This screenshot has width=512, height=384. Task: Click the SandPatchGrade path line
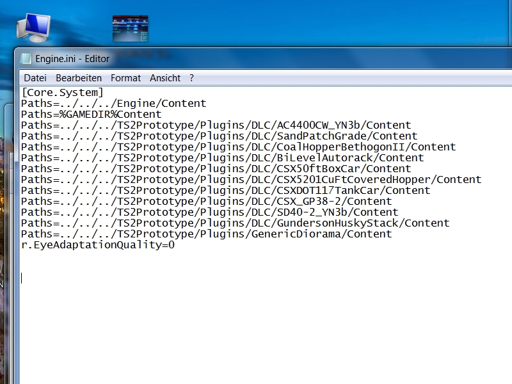[220, 136]
